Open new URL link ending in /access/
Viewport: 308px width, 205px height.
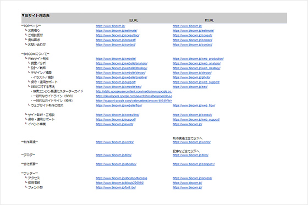point(193,178)
